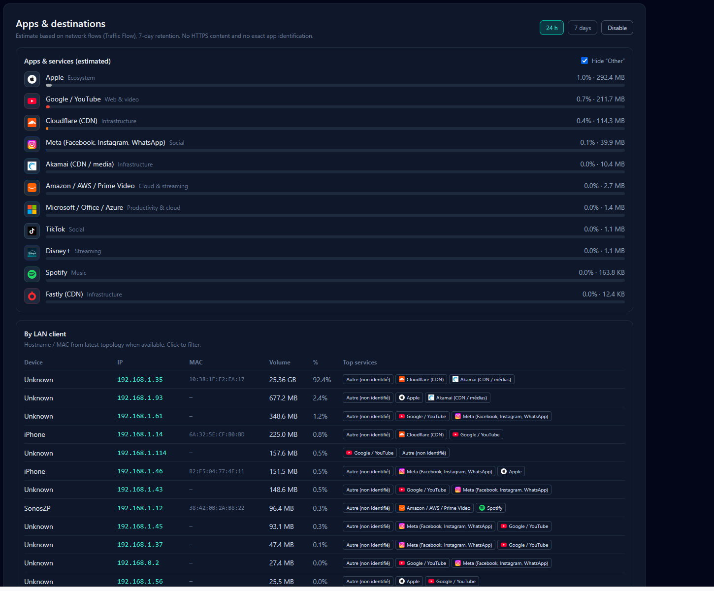Filter by client IP 192.168.1.114
Screen dimensions: 714x591
(x=142, y=453)
